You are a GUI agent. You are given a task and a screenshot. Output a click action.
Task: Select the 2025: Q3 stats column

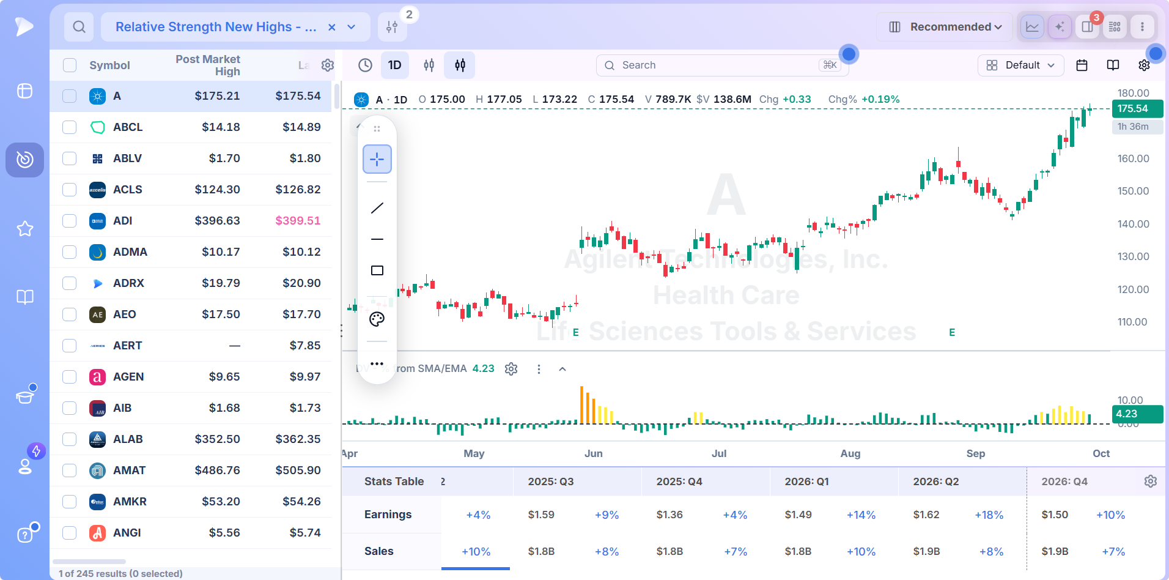click(551, 481)
